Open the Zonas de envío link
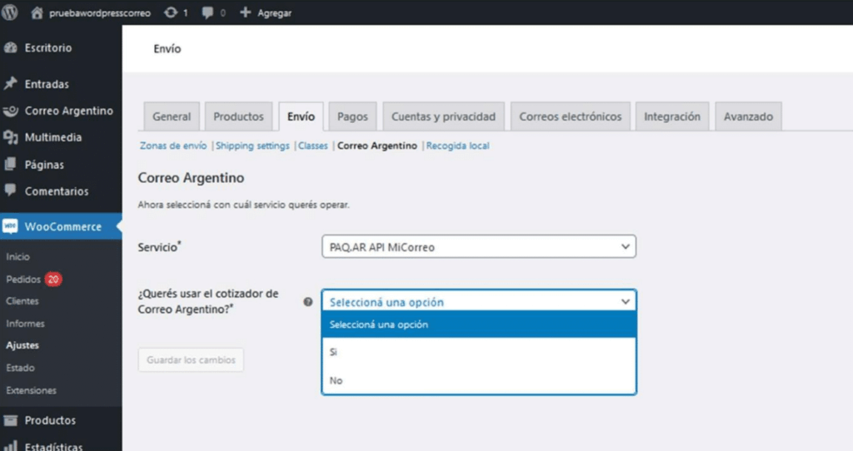853x451 pixels. pos(173,146)
